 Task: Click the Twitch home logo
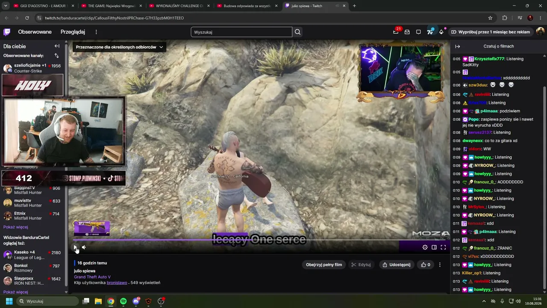click(x=7, y=32)
